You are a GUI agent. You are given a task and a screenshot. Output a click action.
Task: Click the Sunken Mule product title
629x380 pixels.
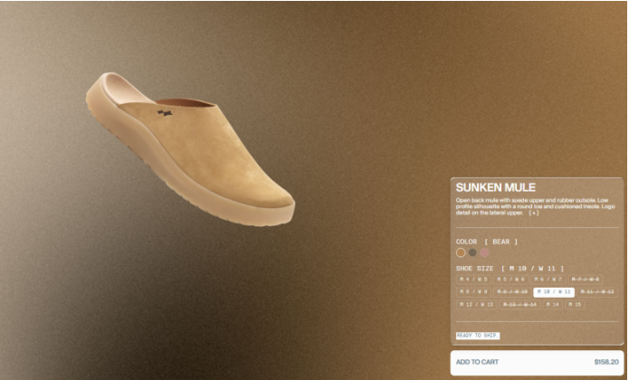[496, 187]
